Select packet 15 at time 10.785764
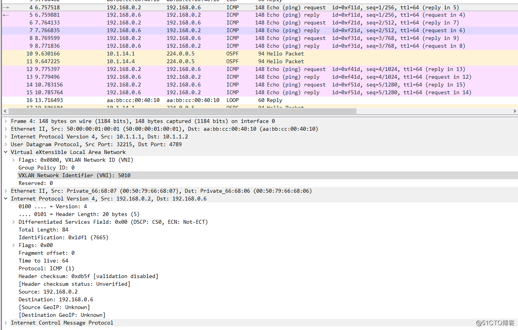Viewport: 518px width, 330px height. [x=259, y=93]
